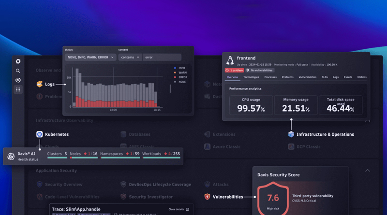
Task: Open the Infrastructure & Operations link
Action: (x=325, y=134)
